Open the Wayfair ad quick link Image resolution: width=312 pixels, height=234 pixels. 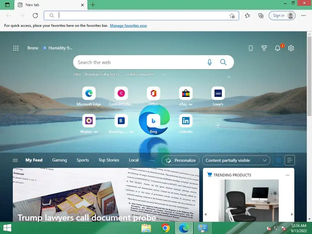pyautogui.click(x=89, y=124)
